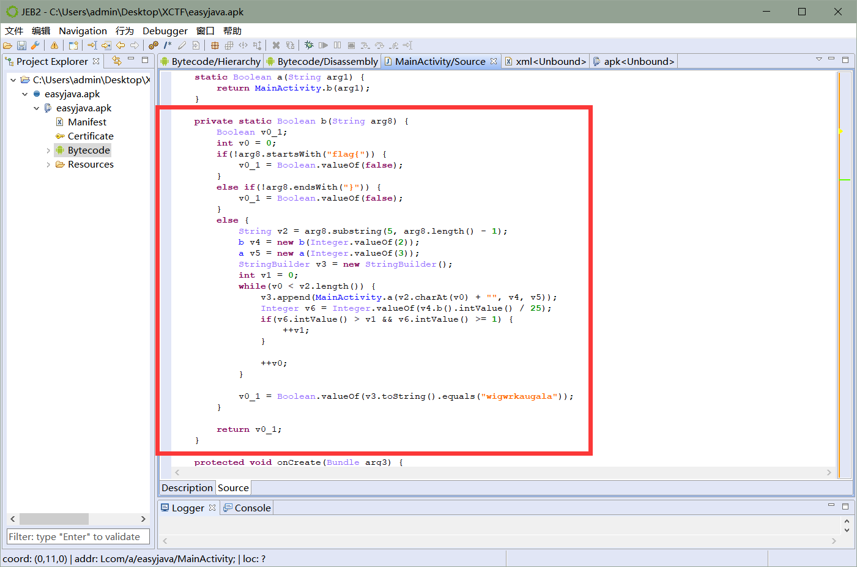Open the Debugger menu
This screenshot has width=857, height=567.
pos(165,31)
